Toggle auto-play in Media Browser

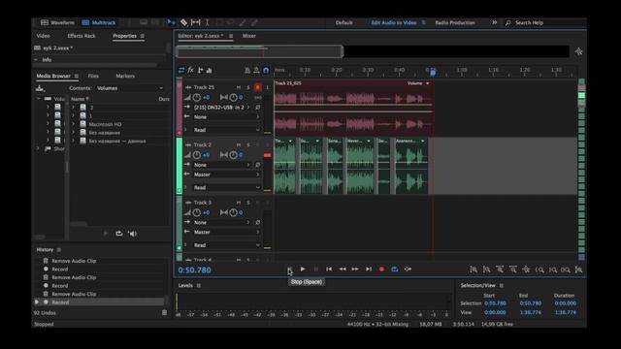pos(132,234)
